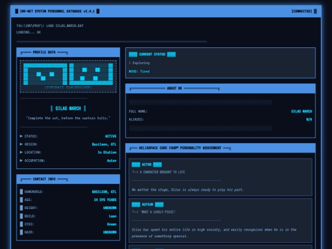Select the quote 'Complete the act, before the curtain falls.'
The width and height of the screenshot is (332, 249).
pos(68,118)
